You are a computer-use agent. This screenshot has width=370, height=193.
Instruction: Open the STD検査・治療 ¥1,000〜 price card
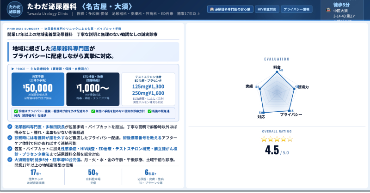point(92,86)
